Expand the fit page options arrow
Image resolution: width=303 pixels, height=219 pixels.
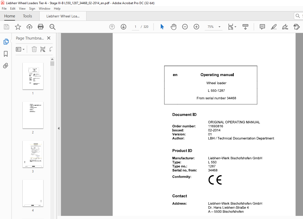tap(235, 27)
